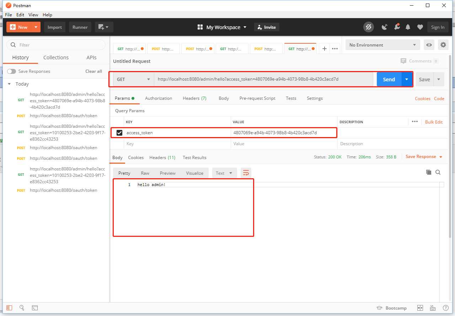The image size is (455, 316).
Task: Open tab options three-dots menu
Action: tap(335, 49)
